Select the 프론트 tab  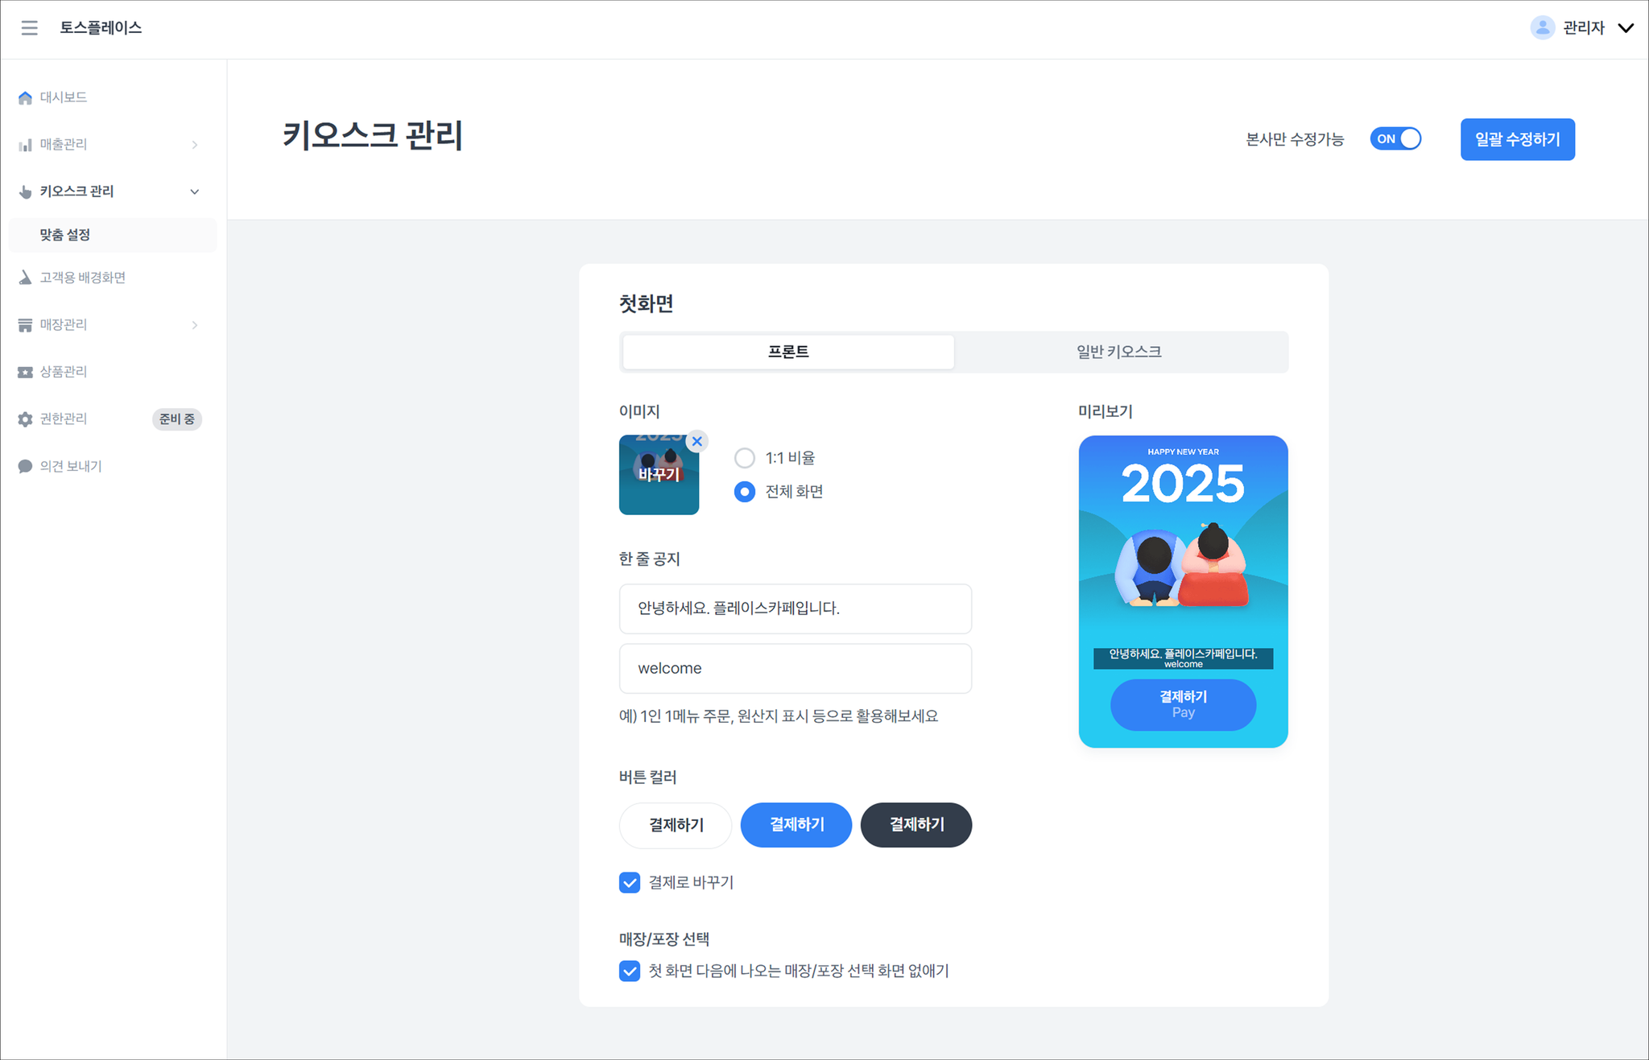click(x=788, y=352)
